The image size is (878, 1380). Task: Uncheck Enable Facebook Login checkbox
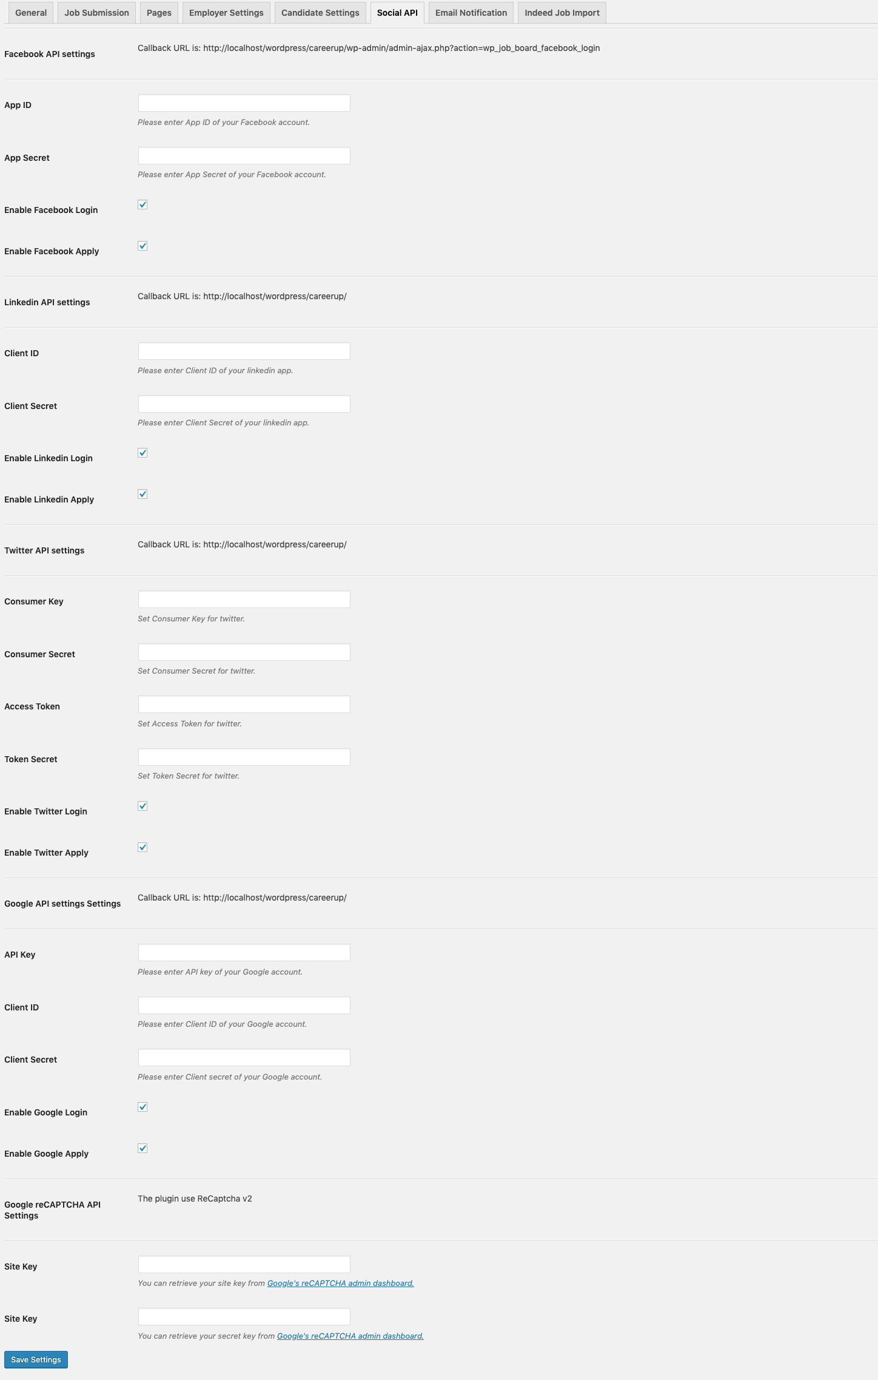(142, 205)
